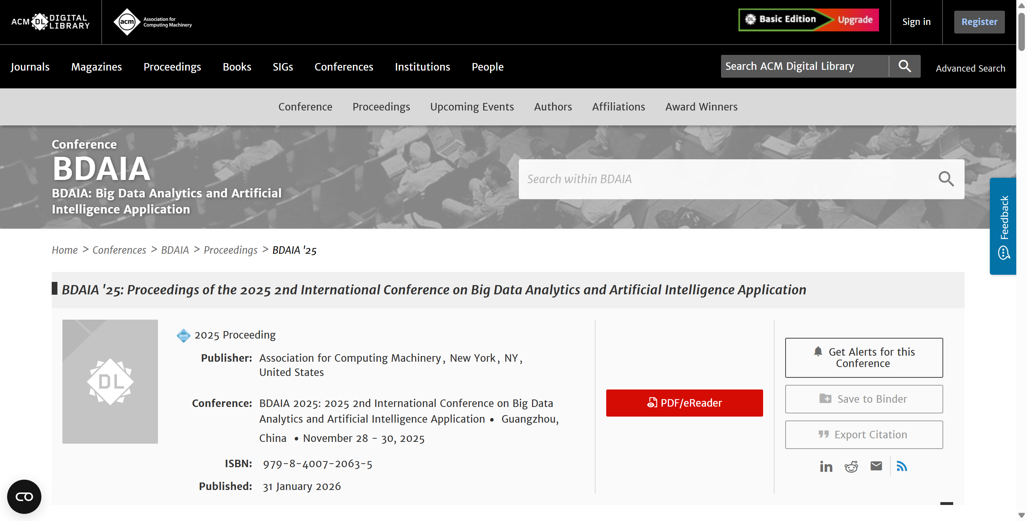Open the Upcoming Events tab
The height and width of the screenshot is (521, 1027).
pyautogui.click(x=472, y=107)
